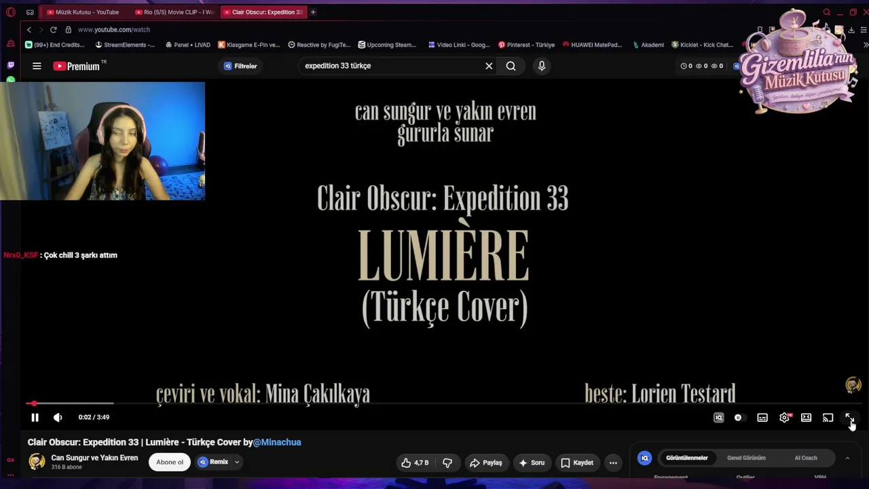Collapse the vidIQ panel chevron
The width and height of the screenshot is (869, 489).
click(847, 458)
